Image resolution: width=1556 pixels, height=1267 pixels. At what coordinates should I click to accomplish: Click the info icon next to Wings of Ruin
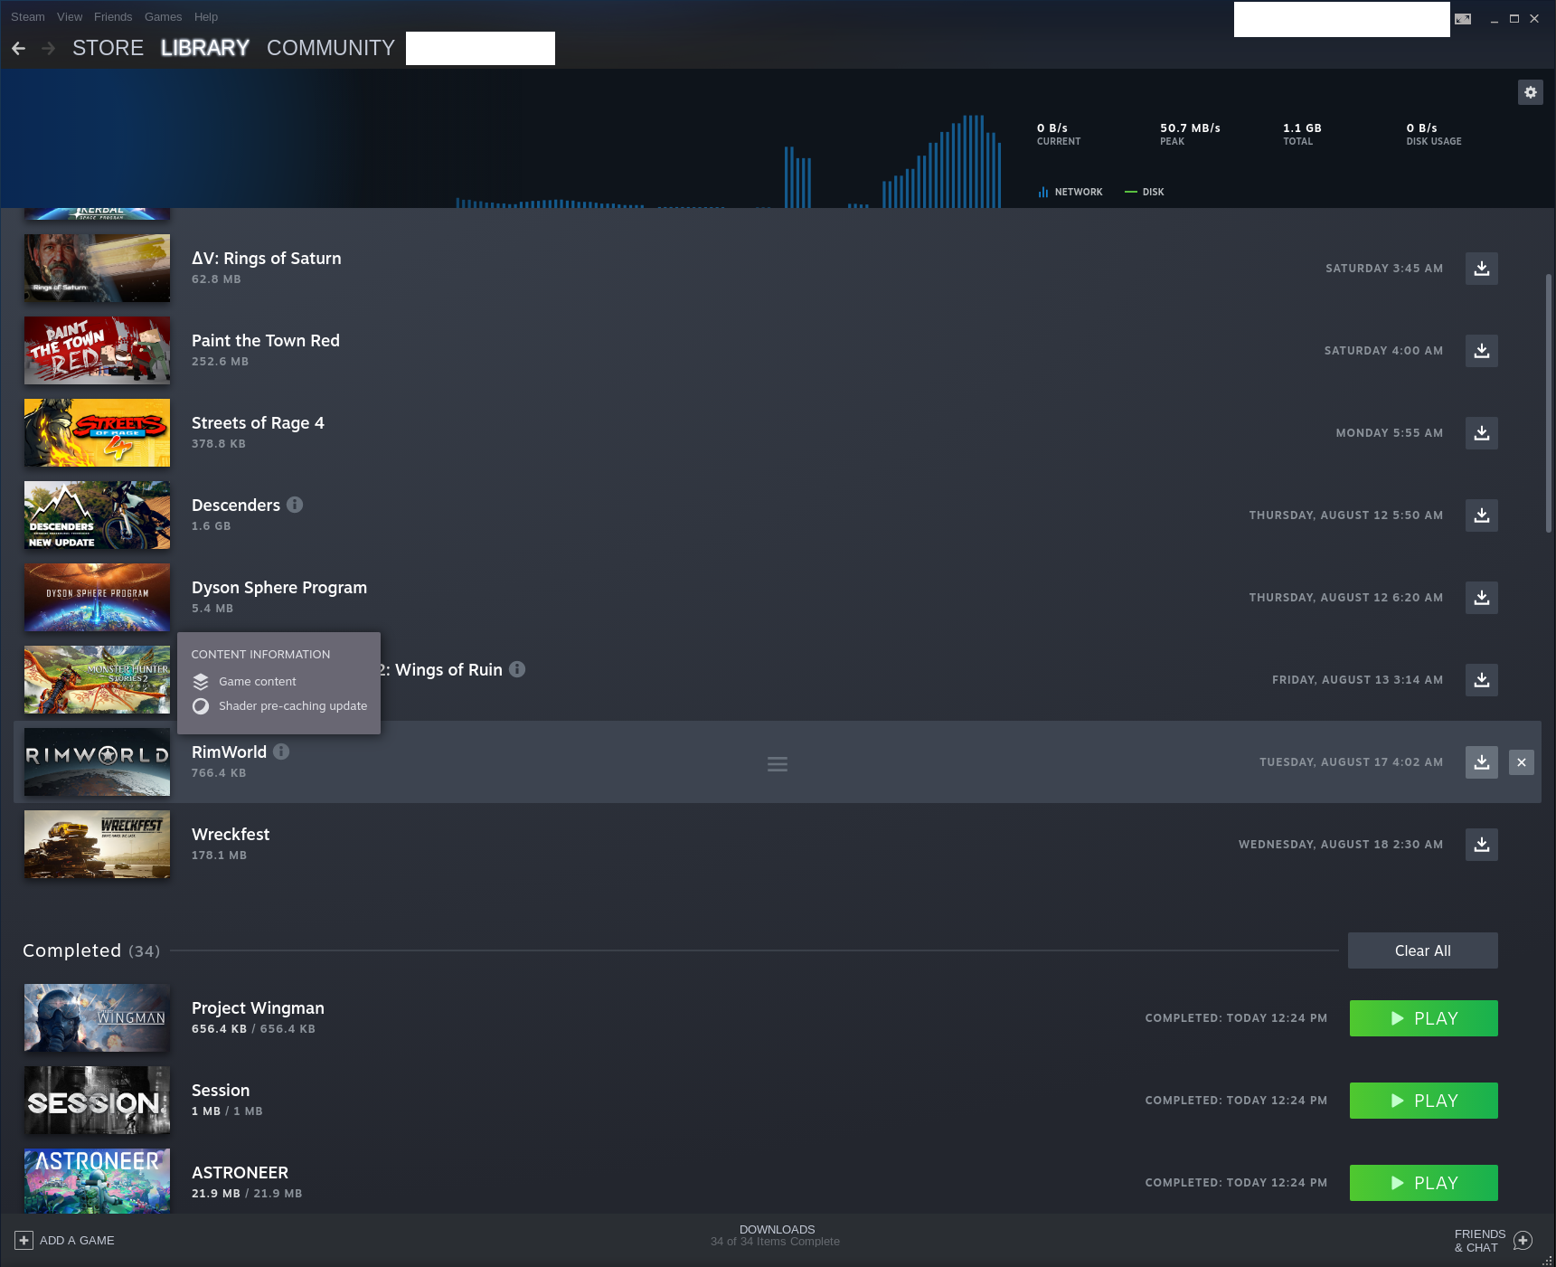click(x=517, y=669)
